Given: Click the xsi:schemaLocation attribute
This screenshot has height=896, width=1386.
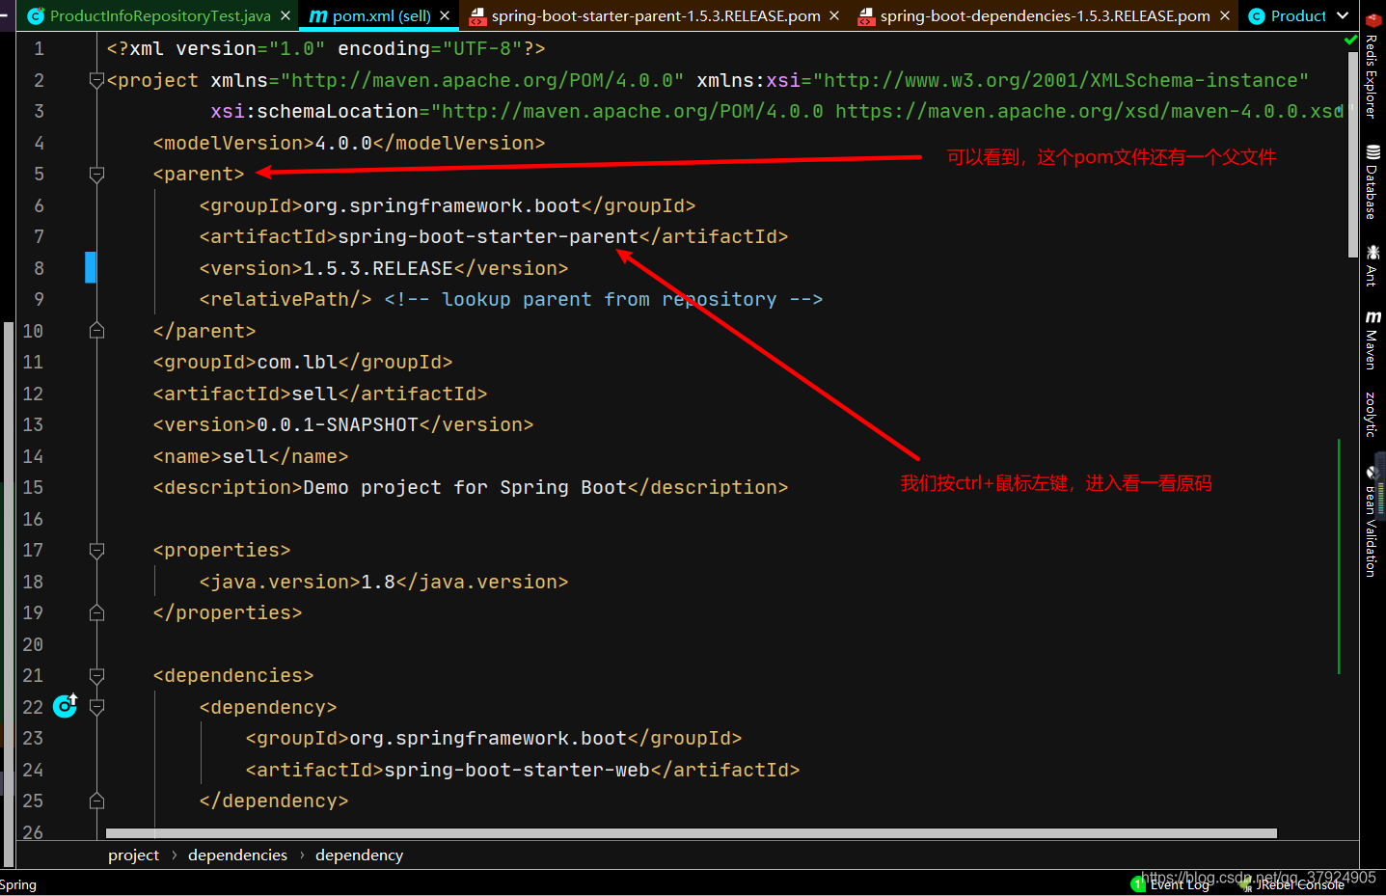Looking at the screenshot, I should (x=314, y=112).
